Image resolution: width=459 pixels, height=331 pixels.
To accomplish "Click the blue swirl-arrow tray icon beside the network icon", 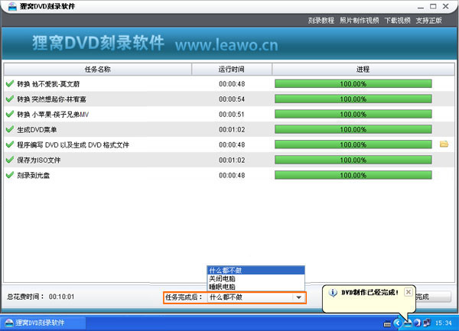I will [x=418, y=323].
